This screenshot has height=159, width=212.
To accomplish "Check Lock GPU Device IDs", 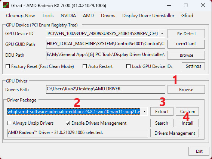I will 128,66.
